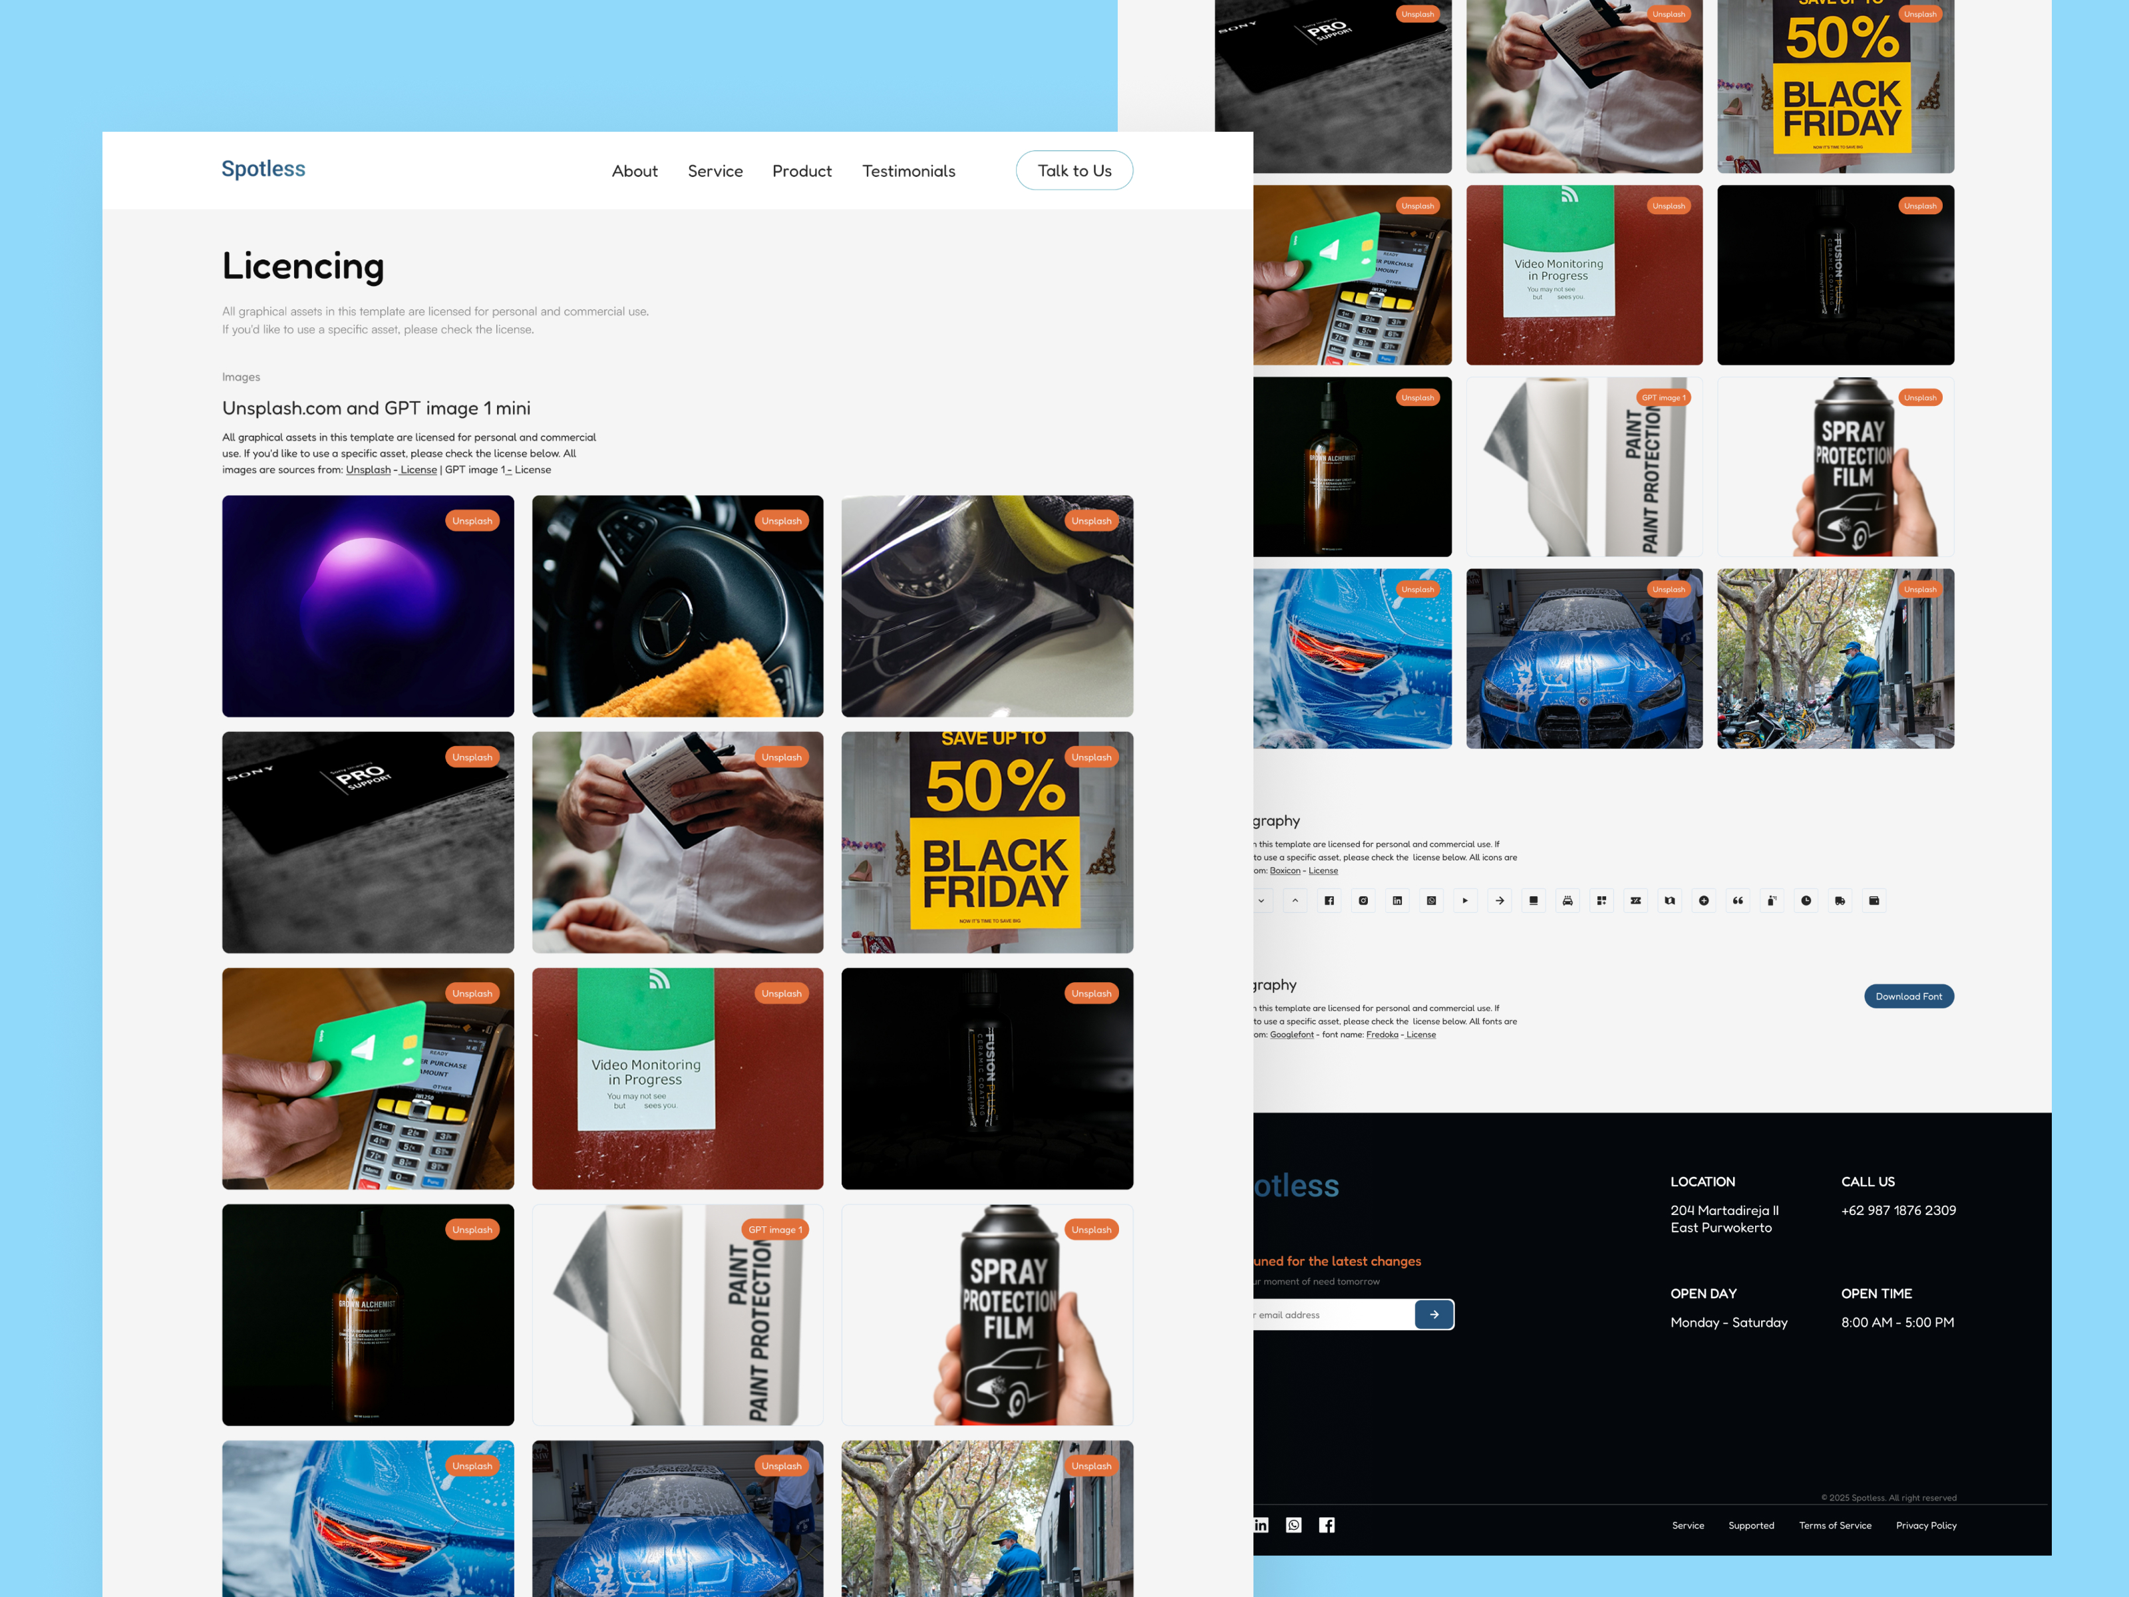Open the License link next to Boxicon

[x=1323, y=870]
